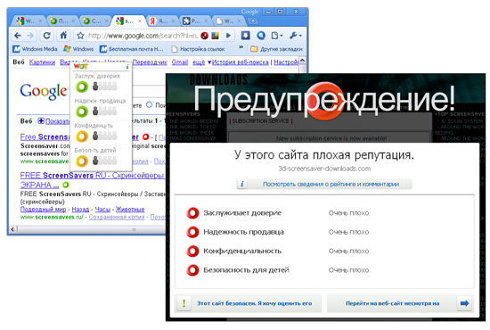Open the Gmail link
This screenshot has height=330, width=490.
(180, 62)
